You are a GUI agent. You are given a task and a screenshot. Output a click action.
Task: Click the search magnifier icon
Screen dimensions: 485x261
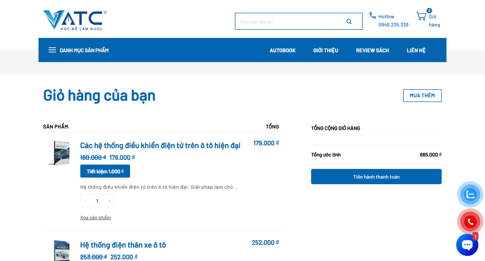coord(349,22)
